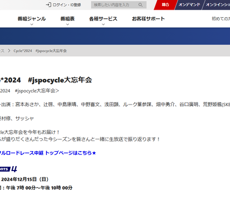This screenshot has height=200, width=230.
Task: Click breadcrumb chevron separator icon
Action: [x=9, y=51]
